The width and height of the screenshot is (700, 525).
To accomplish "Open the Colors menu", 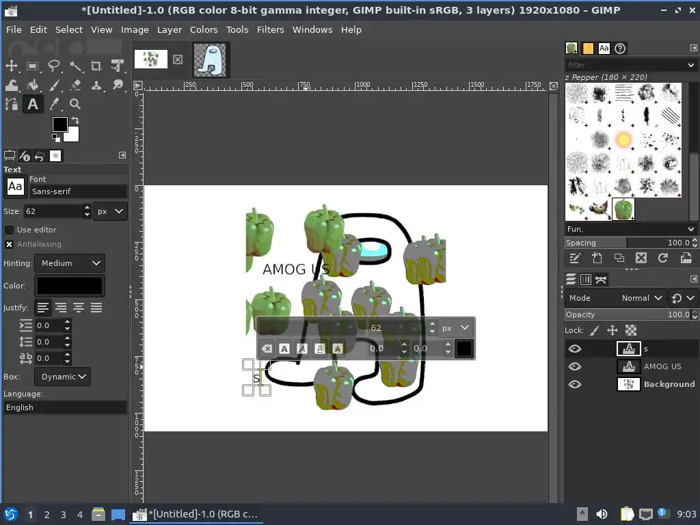I will pyautogui.click(x=204, y=29).
